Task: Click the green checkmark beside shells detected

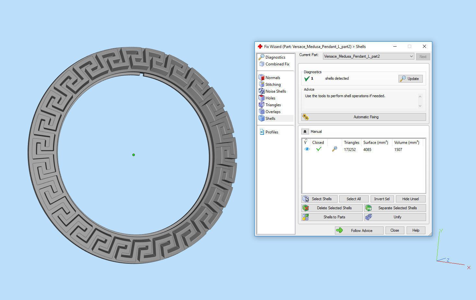Action: [307, 78]
